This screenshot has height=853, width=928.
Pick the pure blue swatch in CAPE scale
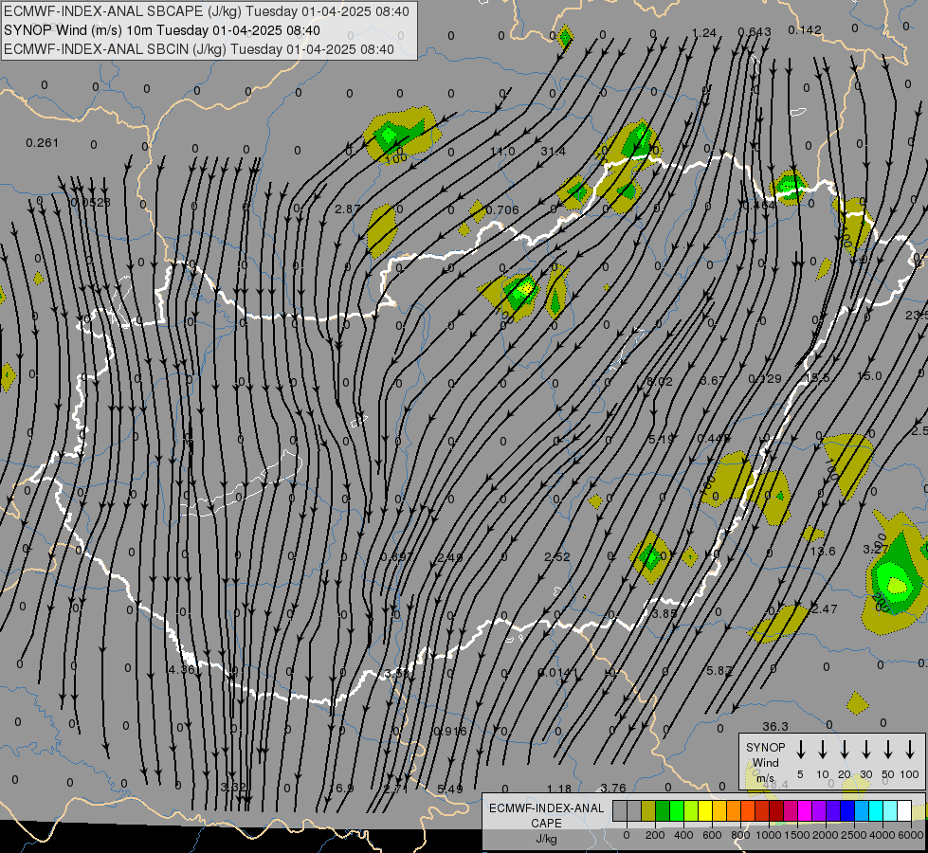pos(846,810)
